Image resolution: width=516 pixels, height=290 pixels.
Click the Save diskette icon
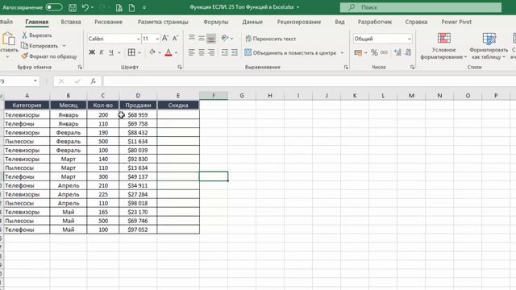coord(73,7)
